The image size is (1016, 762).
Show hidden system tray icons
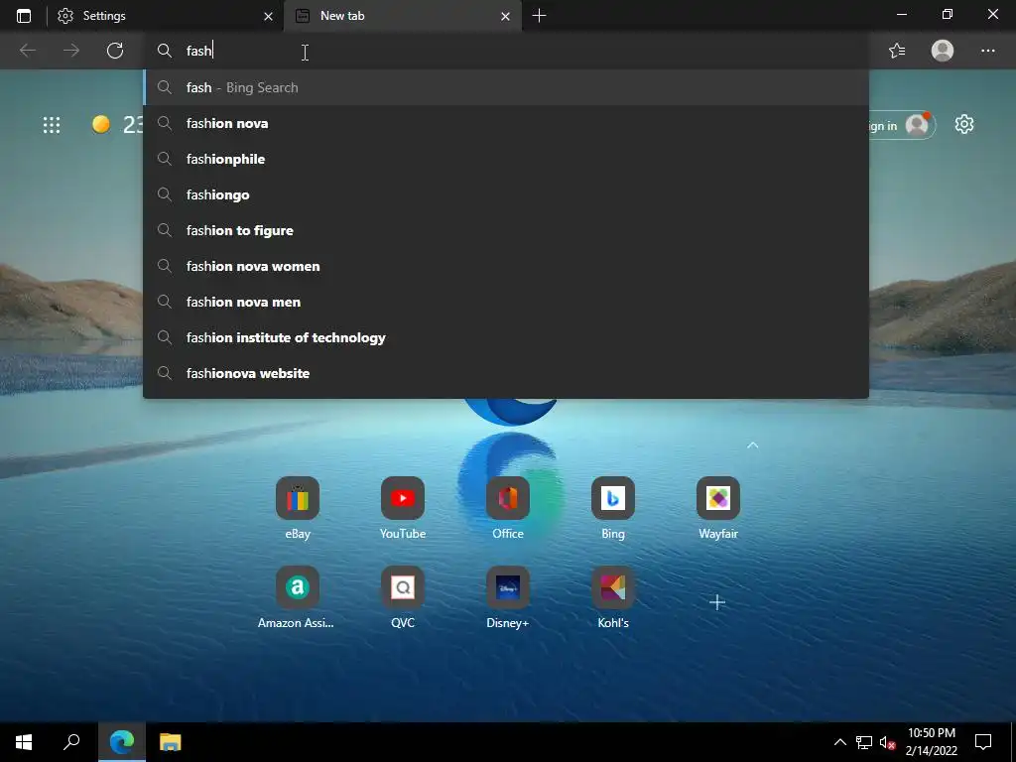click(839, 742)
